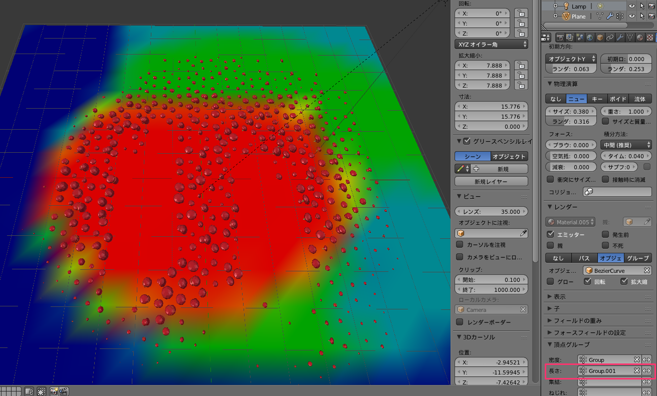
Task: Select the キー physics type tab
Action: 597,99
